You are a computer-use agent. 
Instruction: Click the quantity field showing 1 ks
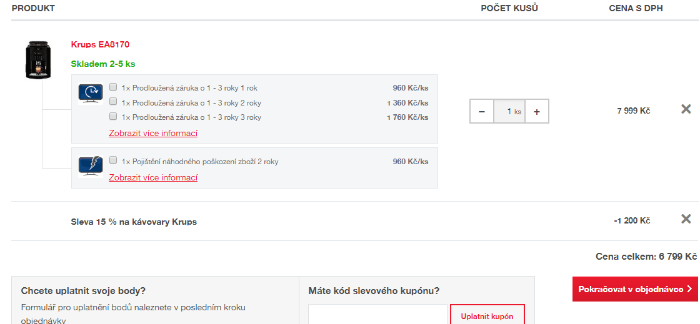tap(509, 111)
